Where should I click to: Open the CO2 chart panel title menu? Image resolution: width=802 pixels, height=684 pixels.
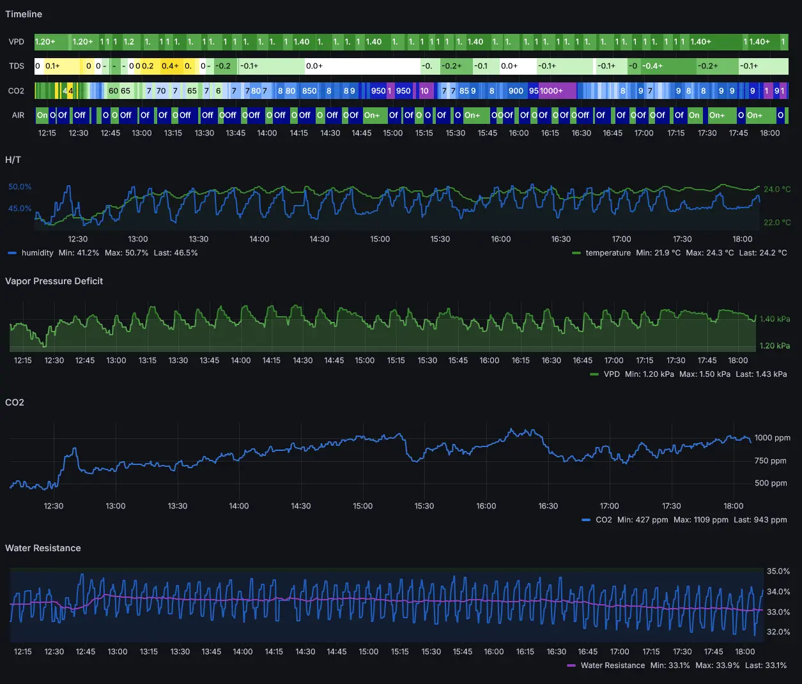pyautogui.click(x=15, y=402)
